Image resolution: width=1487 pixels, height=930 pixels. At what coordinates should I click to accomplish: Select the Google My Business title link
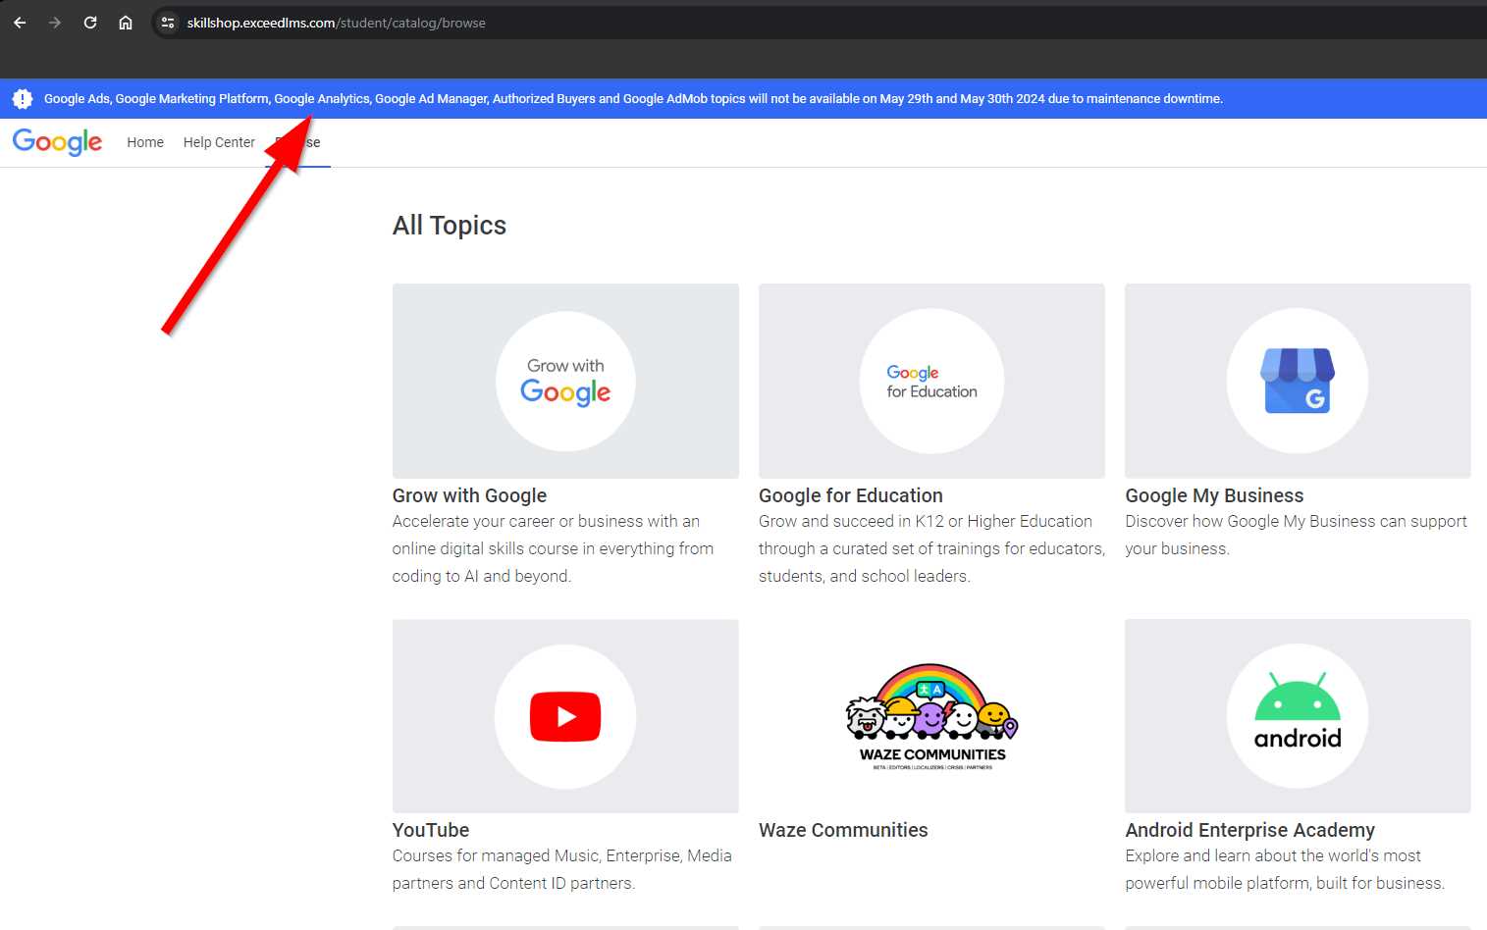[x=1214, y=495]
